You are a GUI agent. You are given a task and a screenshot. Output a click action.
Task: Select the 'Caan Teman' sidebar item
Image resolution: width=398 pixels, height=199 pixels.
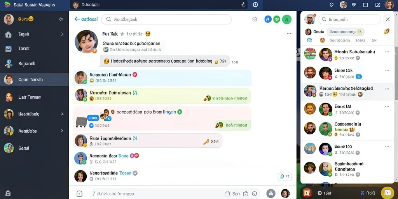coord(34,80)
